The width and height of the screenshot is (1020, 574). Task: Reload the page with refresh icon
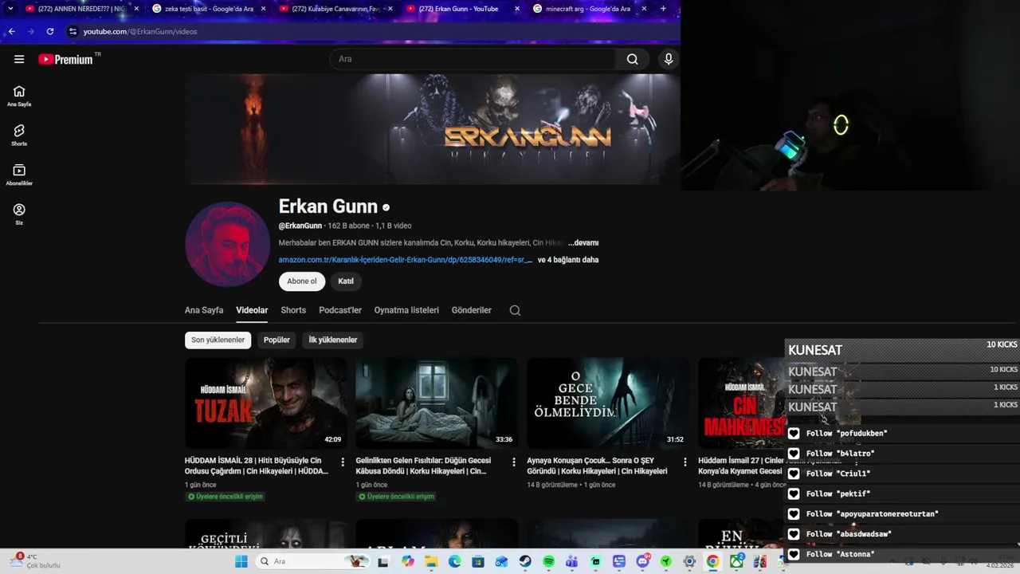tap(50, 31)
